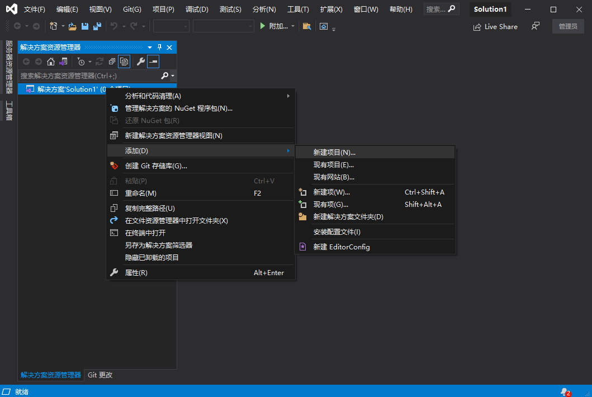Image resolution: width=592 pixels, height=397 pixels.
Task: Select 创建 Git 存储库(G)...
Action: point(201,166)
